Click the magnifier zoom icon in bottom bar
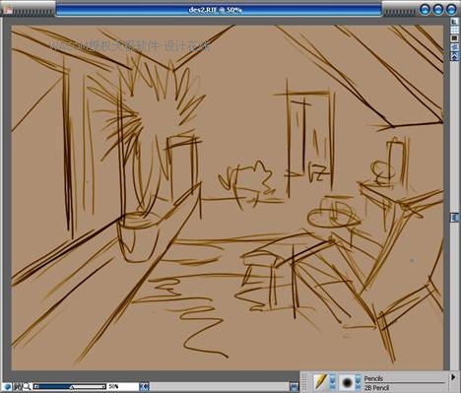Screen dimensions: 461x393 point(28,387)
